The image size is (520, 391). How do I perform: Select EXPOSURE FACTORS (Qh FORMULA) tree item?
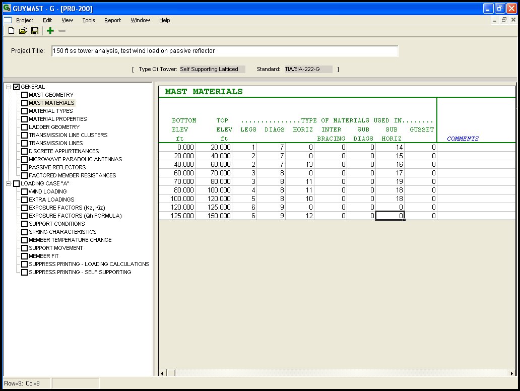pyautogui.click(x=75, y=216)
